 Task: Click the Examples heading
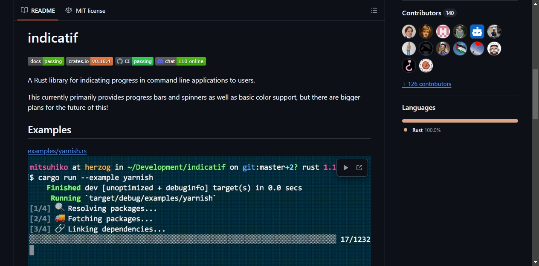coord(49,130)
